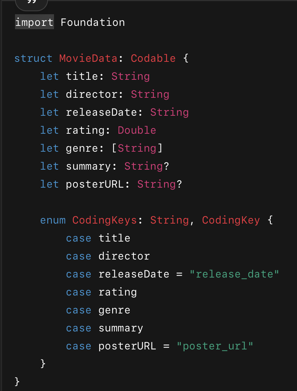Click the struct keyword
The image size is (297, 391).
point(33,58)
